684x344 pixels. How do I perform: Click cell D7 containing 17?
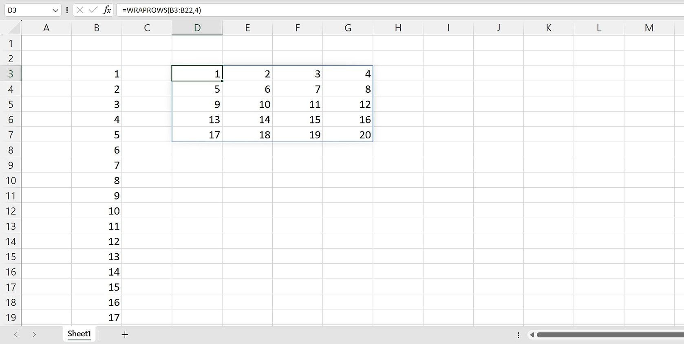point(197,135)
